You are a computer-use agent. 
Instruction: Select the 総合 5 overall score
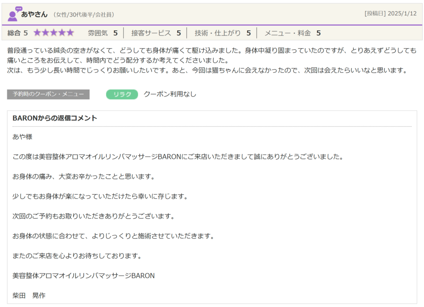17,33
